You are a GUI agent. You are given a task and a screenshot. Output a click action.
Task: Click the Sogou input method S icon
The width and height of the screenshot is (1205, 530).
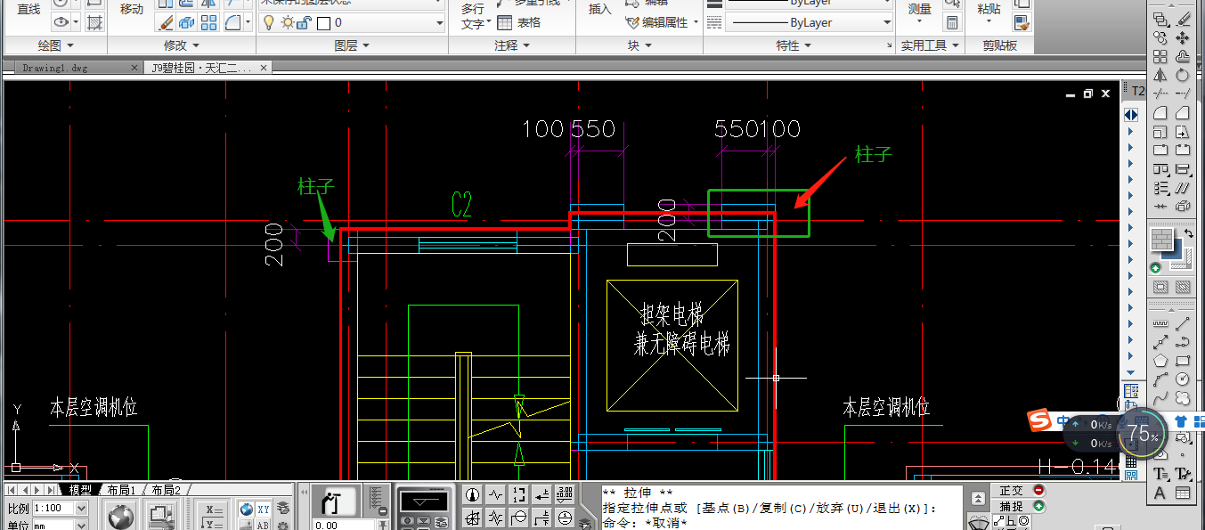click(x=1038, y=421)
